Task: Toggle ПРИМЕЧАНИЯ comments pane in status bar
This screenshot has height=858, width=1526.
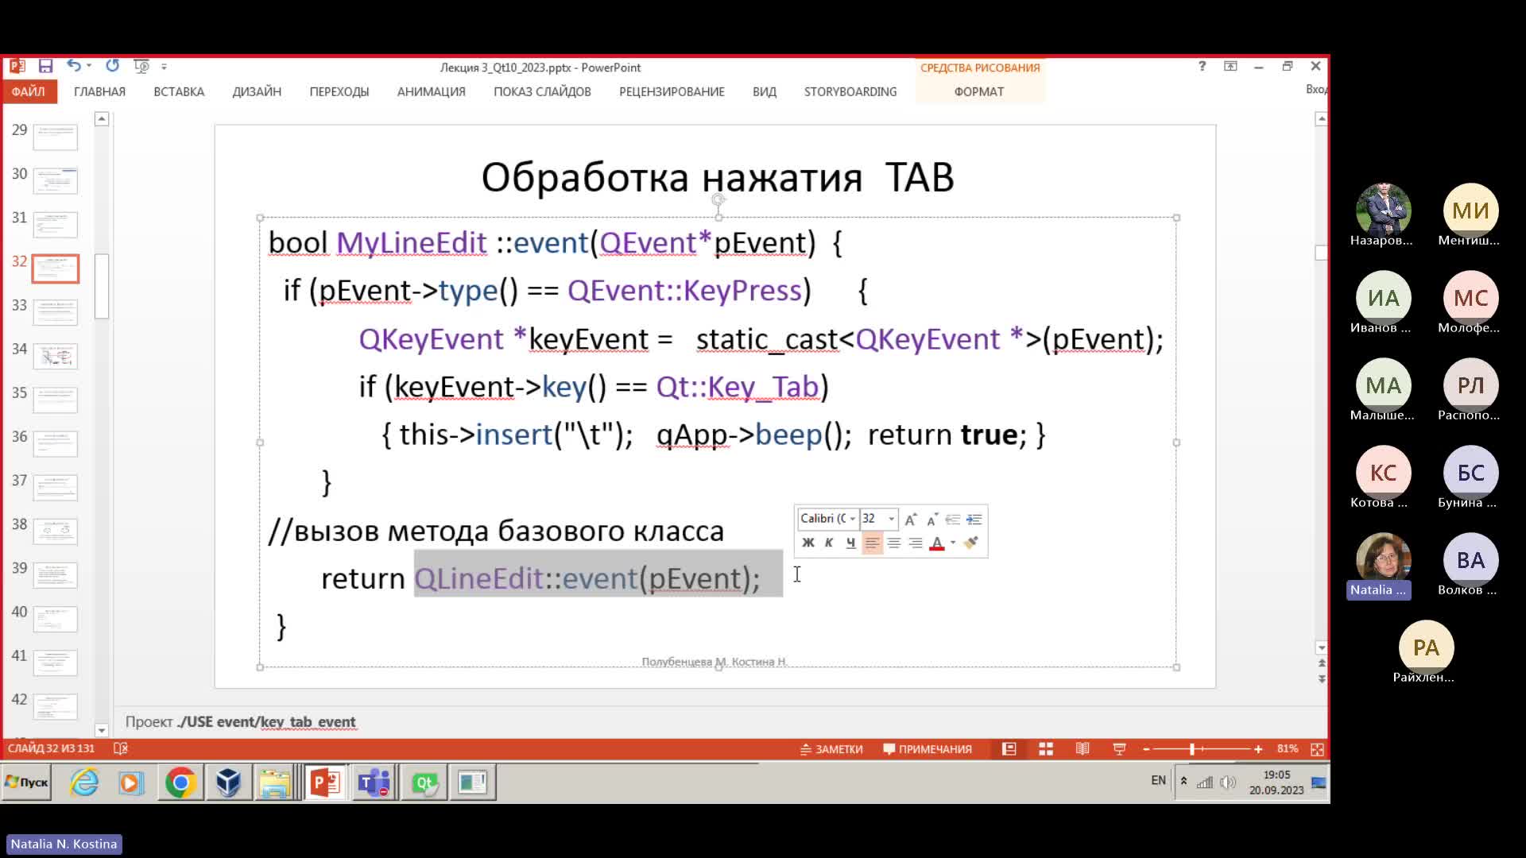Action: [x=928, y=749]
